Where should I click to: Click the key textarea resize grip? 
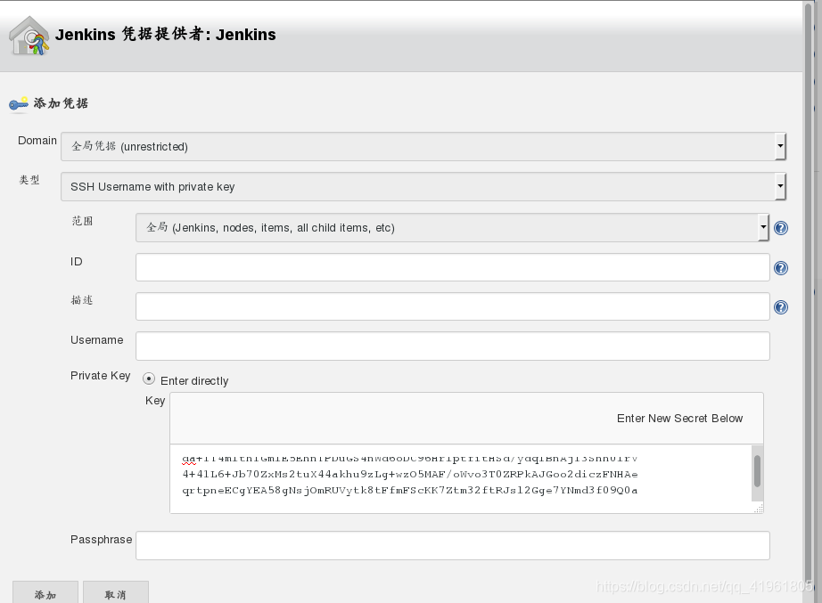tap(759, 509)
